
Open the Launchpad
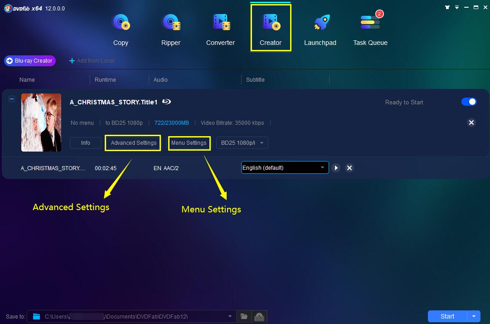tap(320, 30)
